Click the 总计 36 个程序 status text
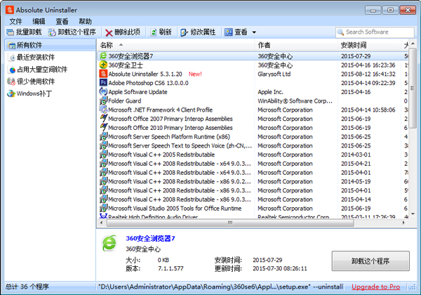The width and height of the screenshot is (421, 295). point(27,287)
